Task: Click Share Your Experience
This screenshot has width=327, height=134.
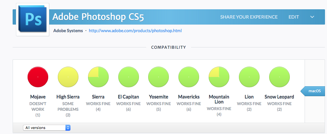Action: tap(249, 17)
